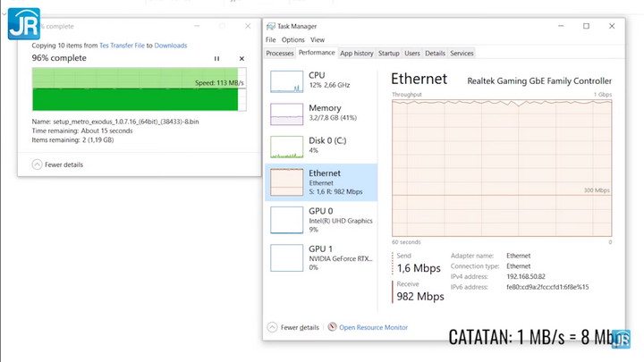This screenshot has width=644, height=362.
Task: Select the Ethernet performance item
Action: click(321, 181)
